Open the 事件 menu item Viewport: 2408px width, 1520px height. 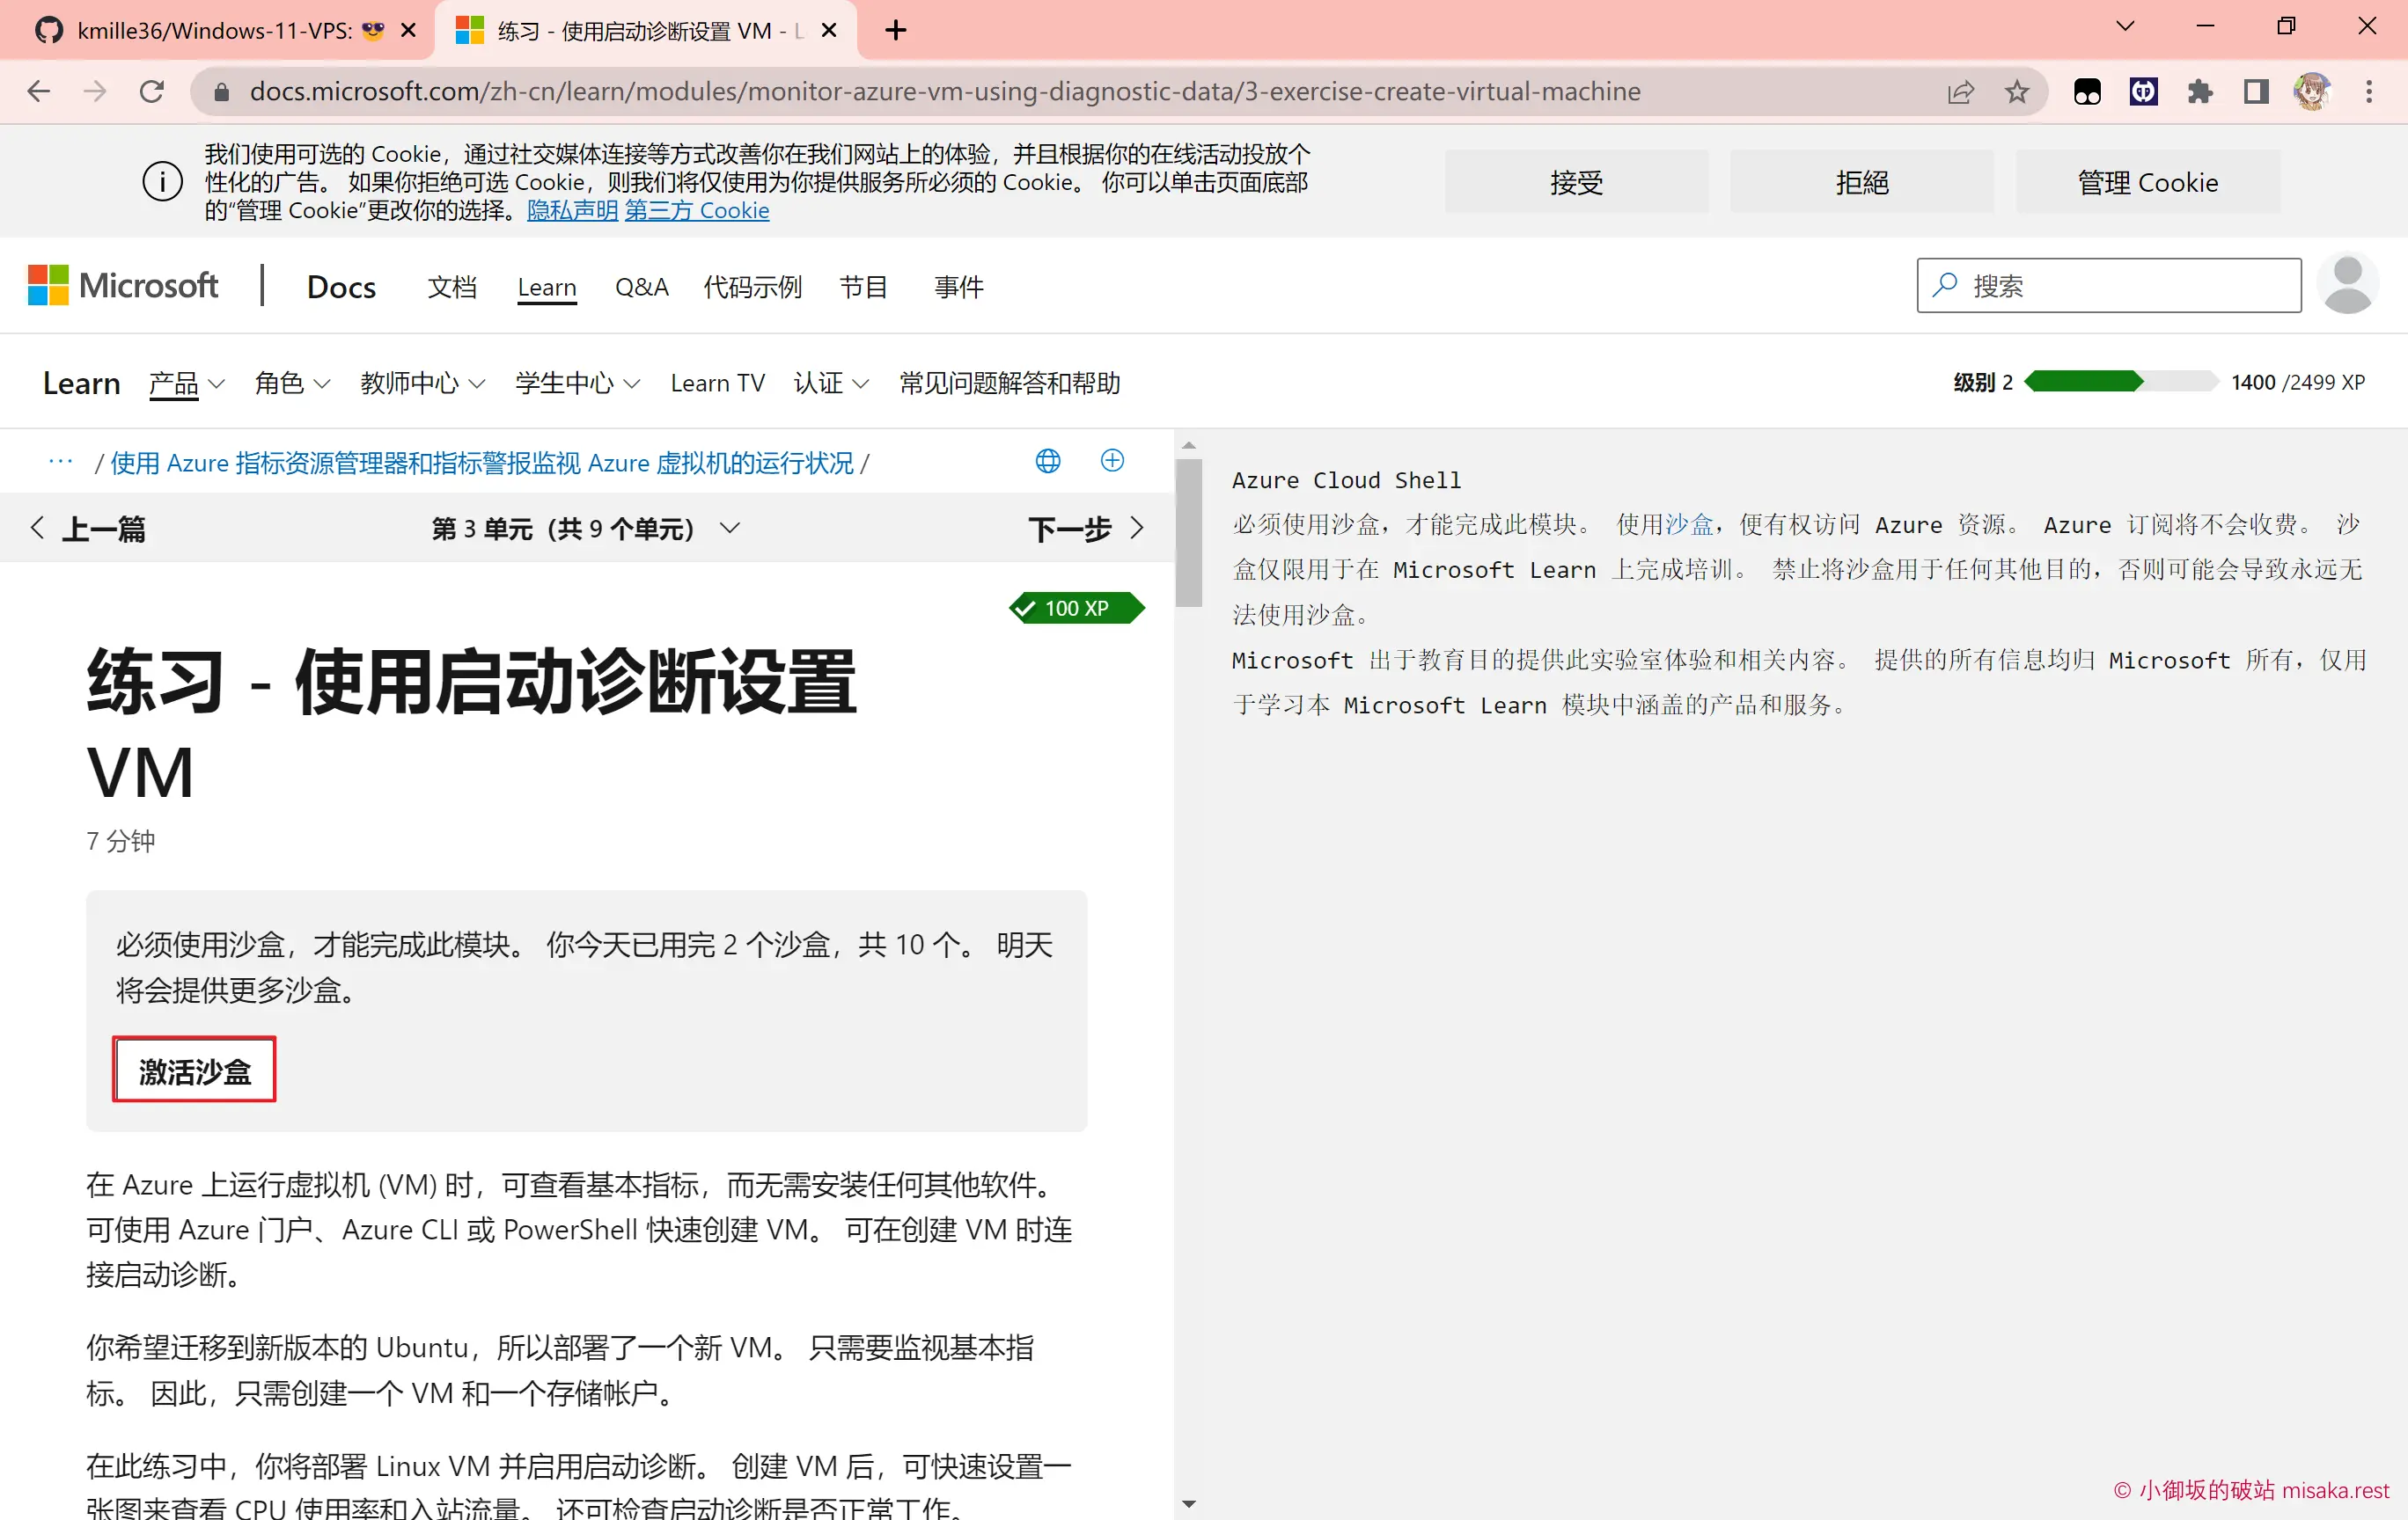point(958,287)
